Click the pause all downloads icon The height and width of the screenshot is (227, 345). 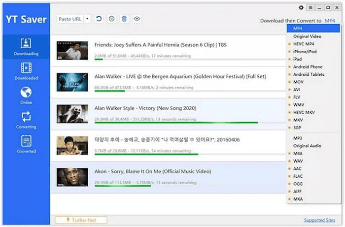point(111,19)
